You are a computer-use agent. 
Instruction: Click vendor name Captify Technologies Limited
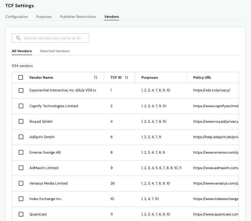pyautogui.click(x=54, y=106)
